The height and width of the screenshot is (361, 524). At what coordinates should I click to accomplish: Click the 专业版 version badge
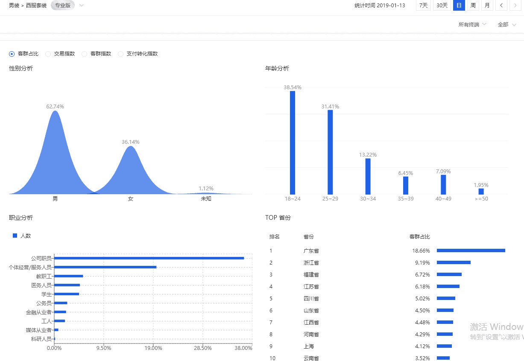click(62, 6)
